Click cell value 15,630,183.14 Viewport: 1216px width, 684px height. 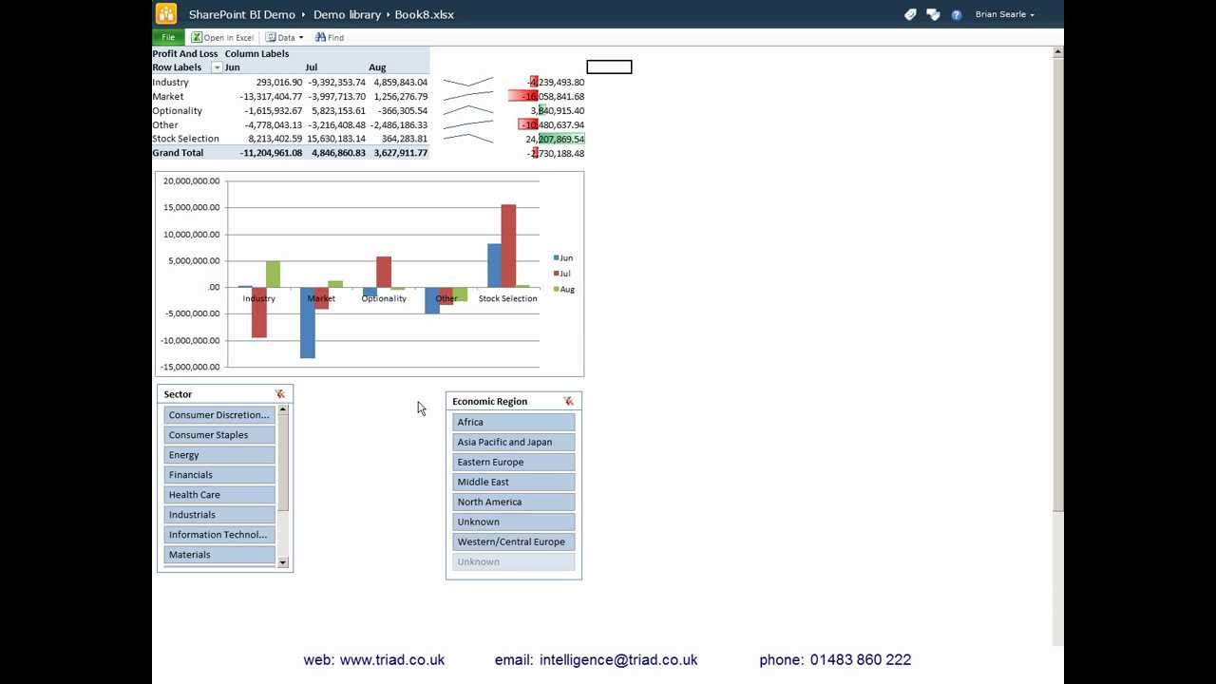pyautogui.click(x=336, y=139)
